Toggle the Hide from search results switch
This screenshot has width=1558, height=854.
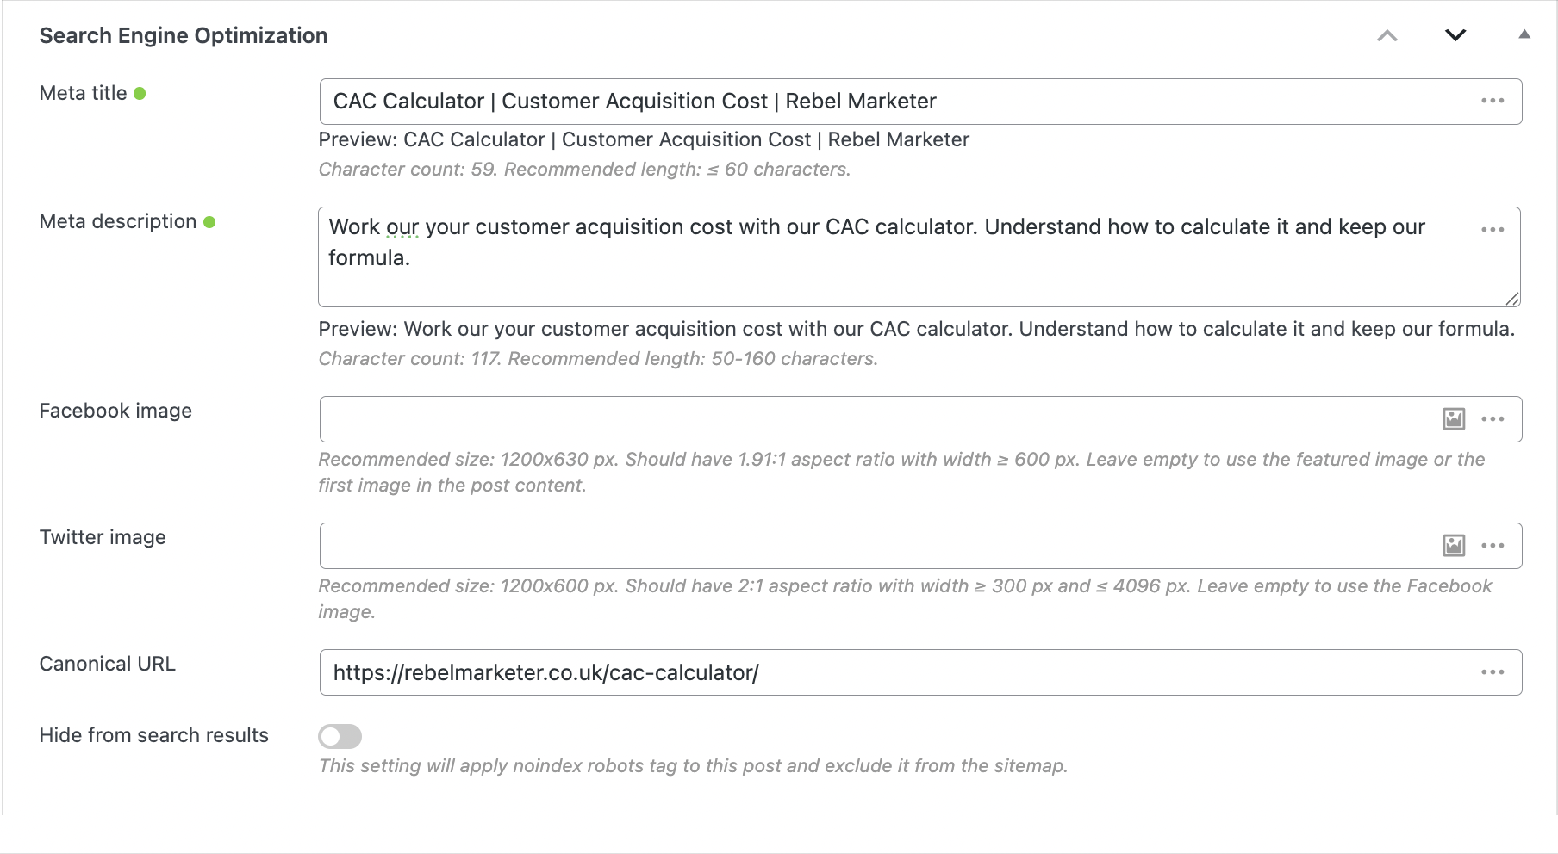pyautogui.click(x=340, y=736)
